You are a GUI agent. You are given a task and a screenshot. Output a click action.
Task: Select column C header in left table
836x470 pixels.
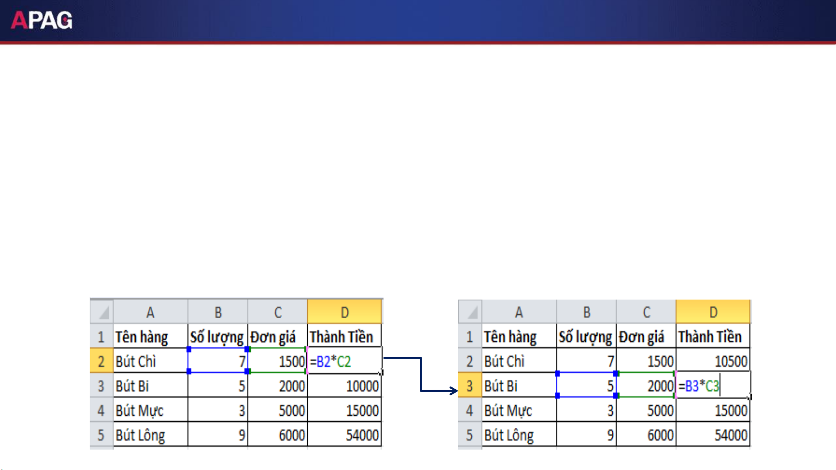(278, 312)
